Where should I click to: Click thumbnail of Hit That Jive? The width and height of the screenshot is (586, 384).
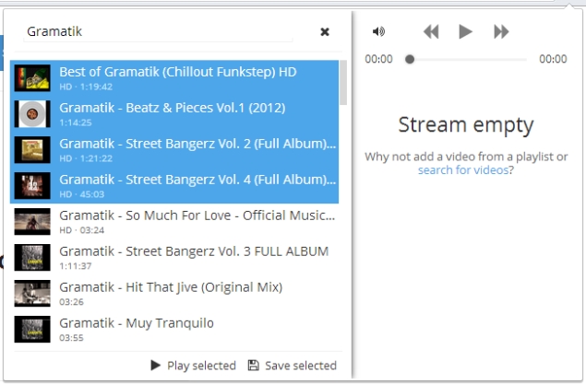tap(32, 293)
